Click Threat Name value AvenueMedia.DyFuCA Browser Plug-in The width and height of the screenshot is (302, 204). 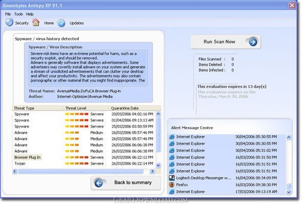[x=89, y=91]
